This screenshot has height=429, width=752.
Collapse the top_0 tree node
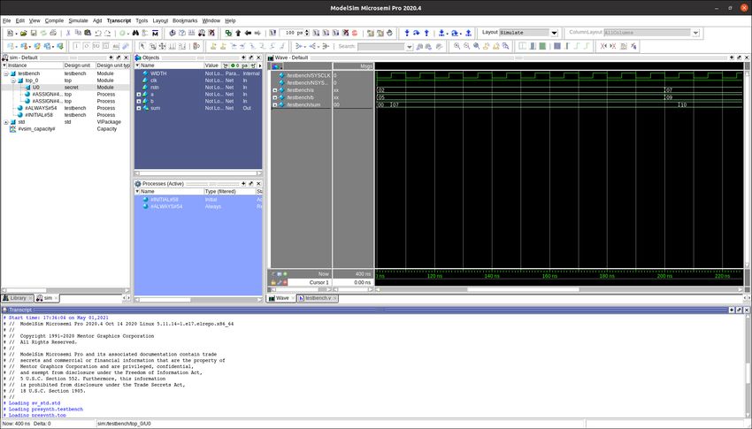tap(13, 80)
